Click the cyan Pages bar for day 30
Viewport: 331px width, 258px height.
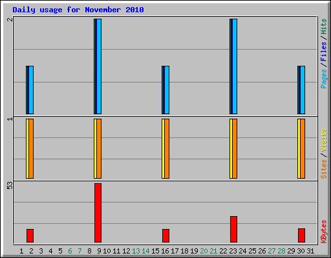(303, 90)
